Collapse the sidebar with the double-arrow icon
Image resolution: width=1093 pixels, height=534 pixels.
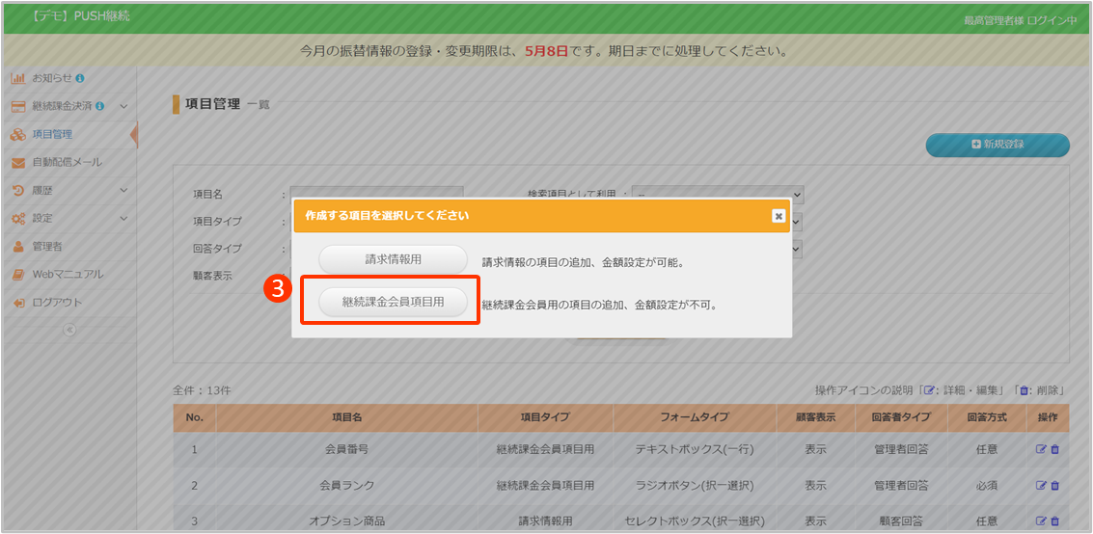68,330
